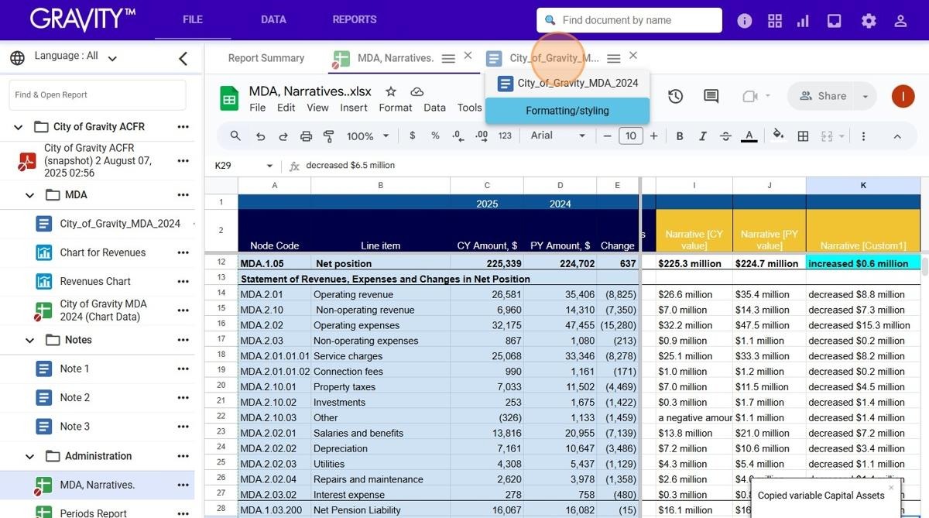Decrease decimal places
Screen dimensions: 929x518
point(458,136)
